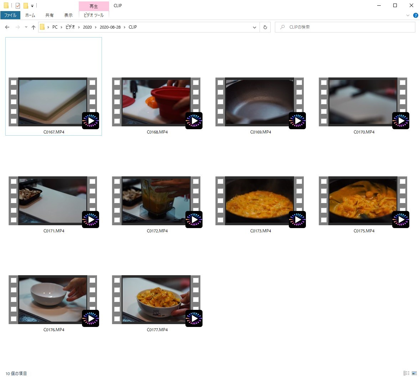Refresh the CLIP folder view

coord(265,27)
